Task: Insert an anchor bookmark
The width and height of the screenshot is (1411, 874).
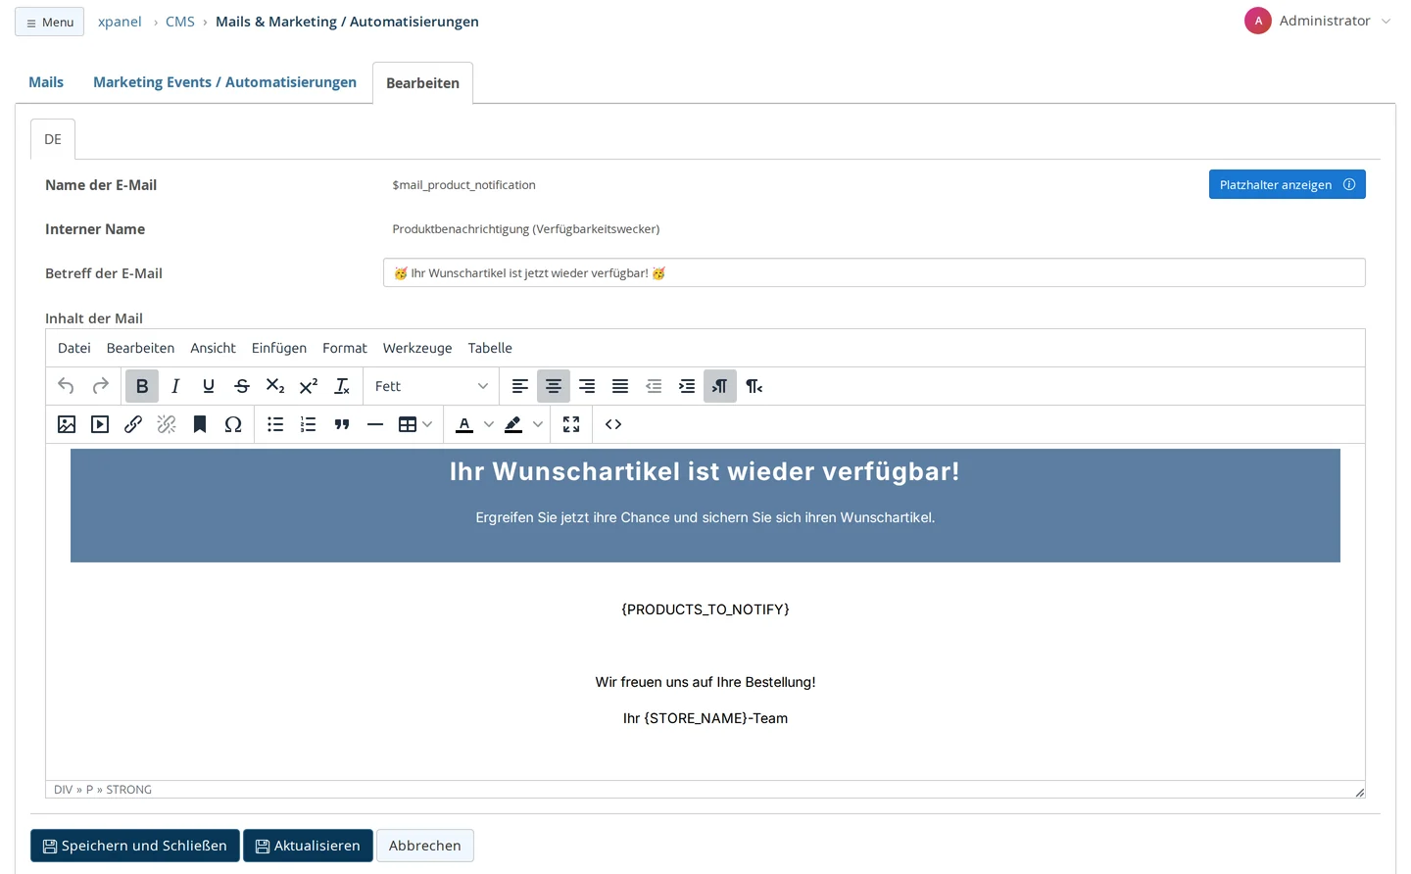Action: coord(200,424)
